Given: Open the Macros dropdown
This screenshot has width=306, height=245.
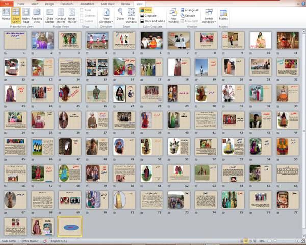Looking at the screenshot, I should [223, 14].
